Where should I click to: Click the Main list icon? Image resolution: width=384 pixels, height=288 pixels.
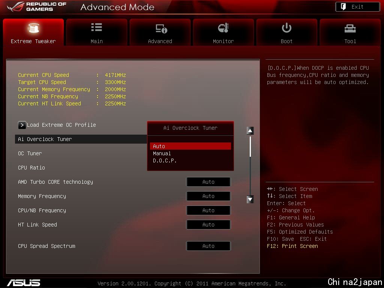96,27
